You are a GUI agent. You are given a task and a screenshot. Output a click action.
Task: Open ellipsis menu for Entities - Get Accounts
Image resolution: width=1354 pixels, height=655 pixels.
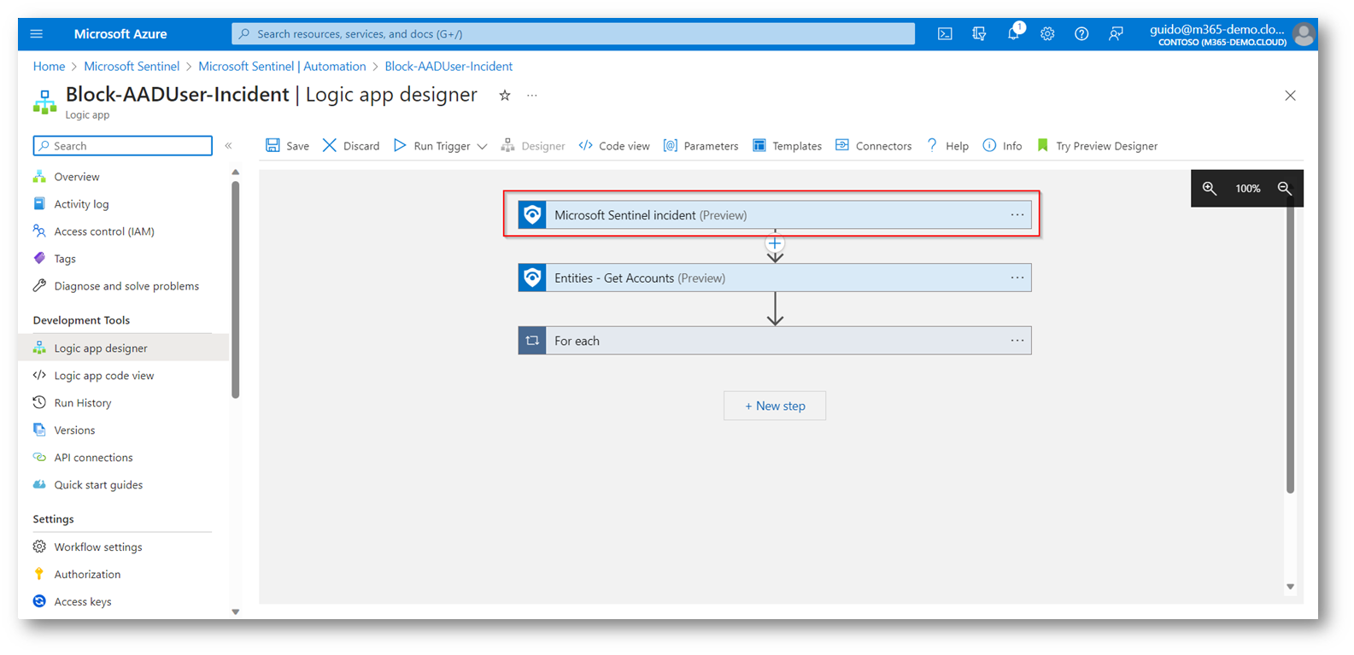coord(1017,278)
